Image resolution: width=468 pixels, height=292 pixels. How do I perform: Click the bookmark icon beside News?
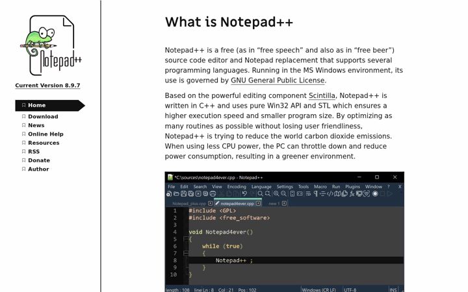[23, 125]
